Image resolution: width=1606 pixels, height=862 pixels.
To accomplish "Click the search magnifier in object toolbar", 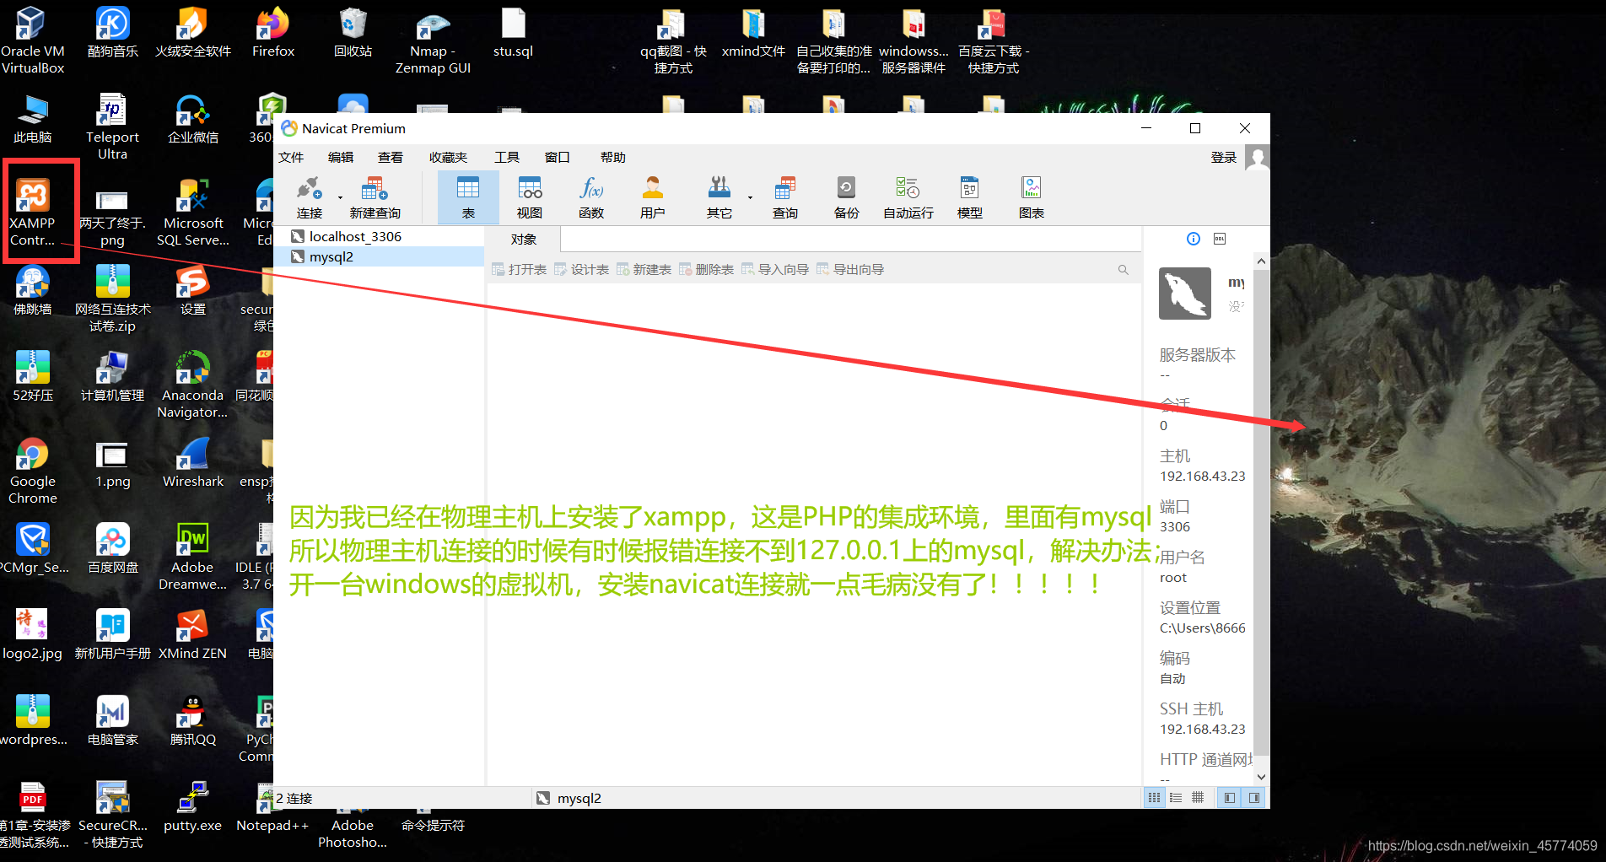I will pyautogui.click(x=1124, y=270).
